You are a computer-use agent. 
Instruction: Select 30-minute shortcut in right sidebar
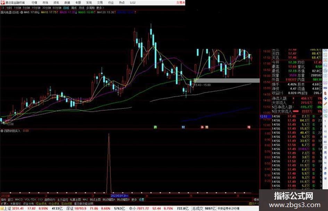[x=325, y=137]
